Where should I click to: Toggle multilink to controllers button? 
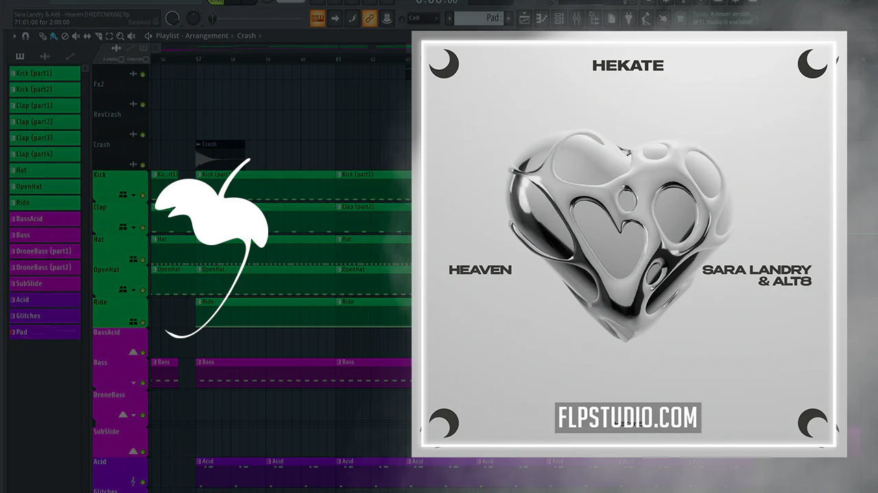[387, 18]
